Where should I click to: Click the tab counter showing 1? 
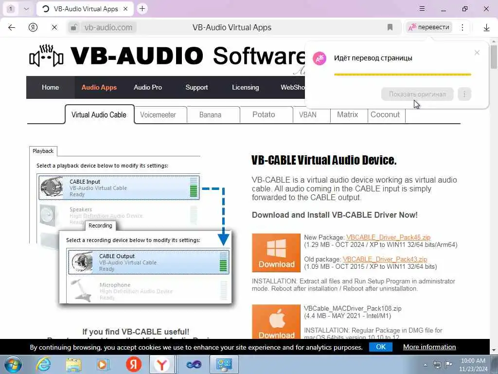(x=11, y=9)
